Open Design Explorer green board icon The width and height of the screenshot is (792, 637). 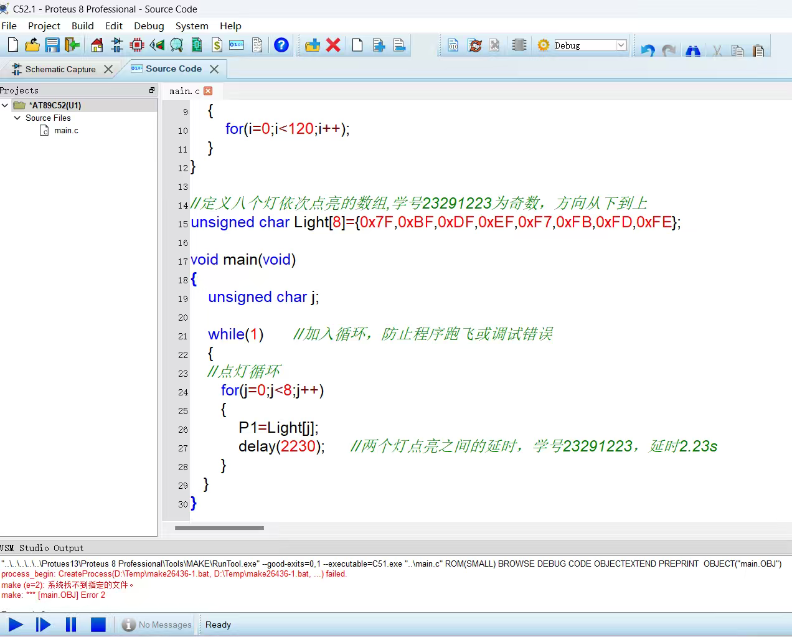tap(197, 45)
